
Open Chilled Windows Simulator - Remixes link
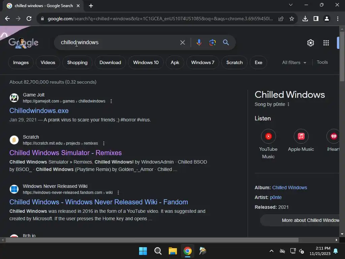[x=66, y=153]
